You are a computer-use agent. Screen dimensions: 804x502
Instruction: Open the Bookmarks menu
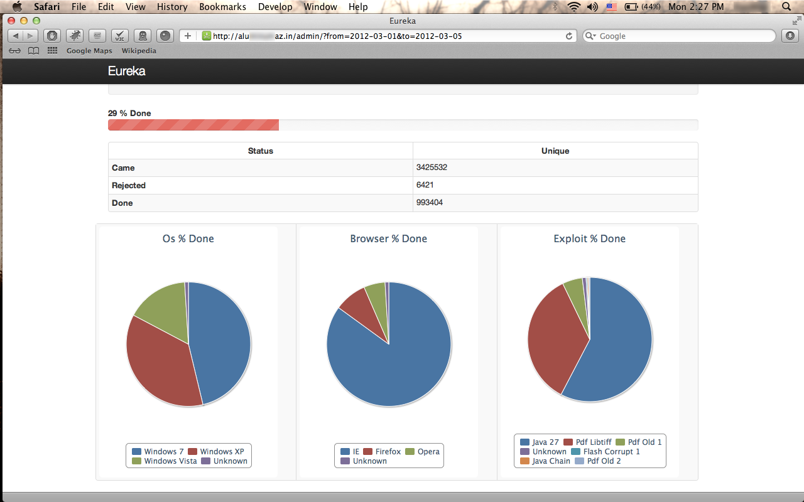[222, 7]
